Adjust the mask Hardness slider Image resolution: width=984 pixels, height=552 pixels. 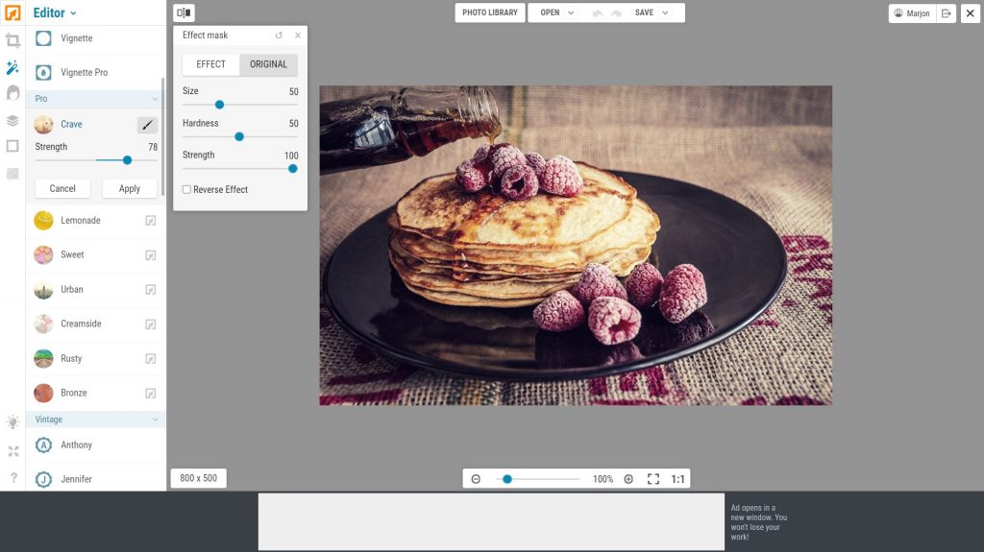[239, 136]
